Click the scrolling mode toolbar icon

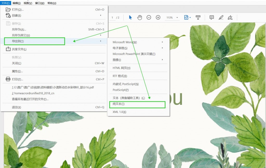(x=198, y=17)
